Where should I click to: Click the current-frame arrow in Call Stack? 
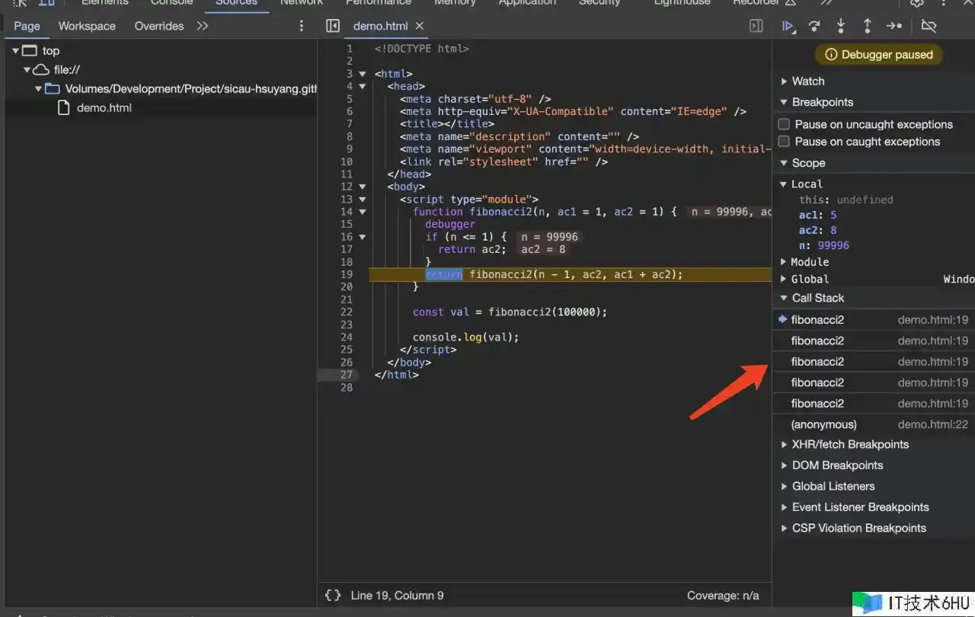(782, 320)
